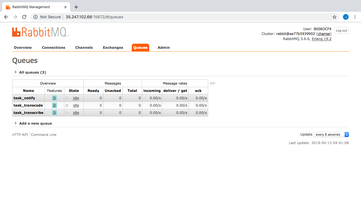Sort by the Unacked column header
The height and width of the screenshot is (203, 361).
tap(113, 91)
